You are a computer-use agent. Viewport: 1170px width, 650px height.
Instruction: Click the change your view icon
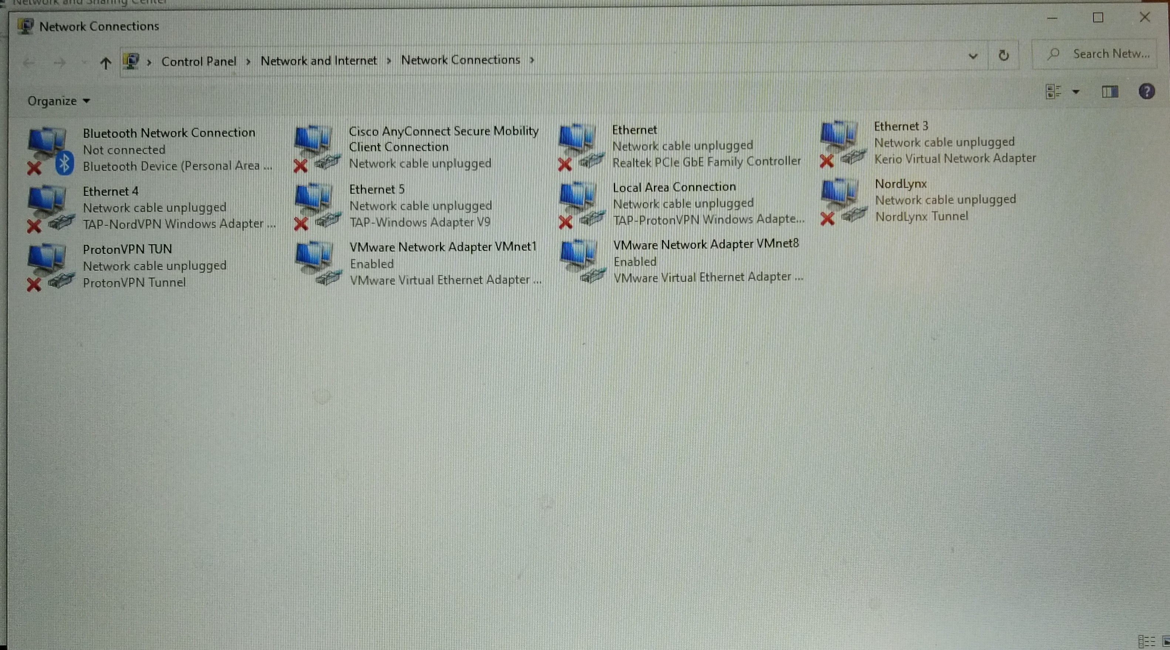tap(1053, 92)
